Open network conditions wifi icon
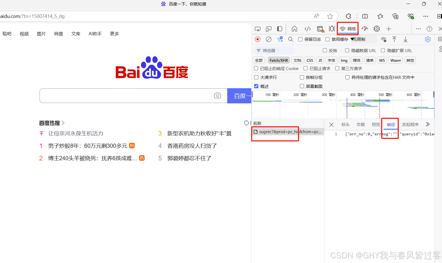Screen dimensions: 442x263 [x=384, y=39]
